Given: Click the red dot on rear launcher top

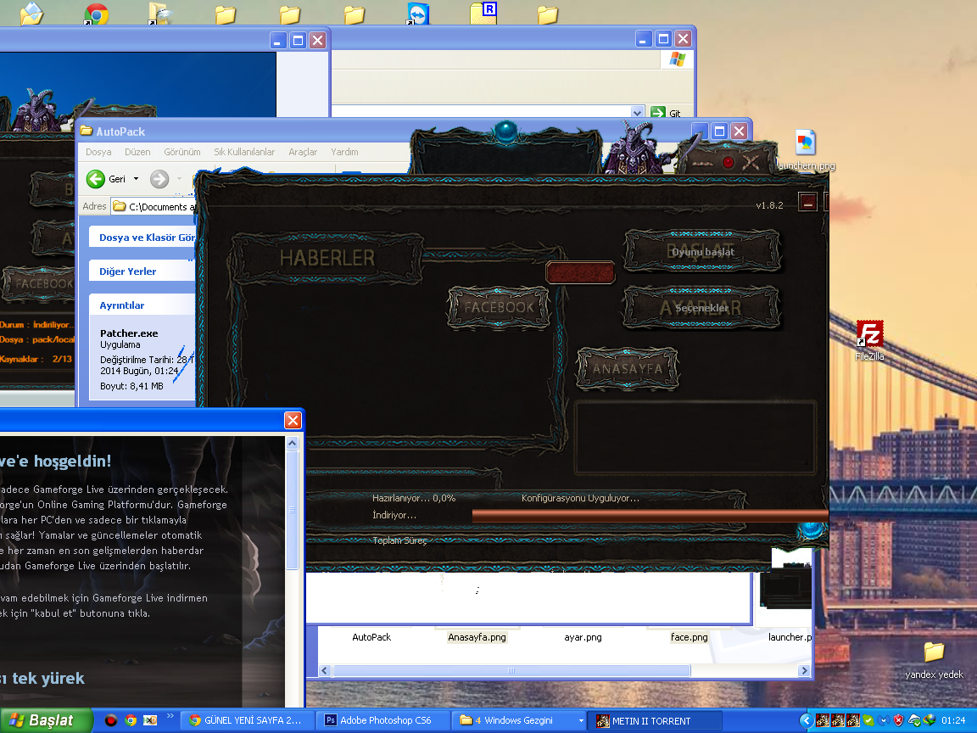Looking at the screenshot, I should tap(728, 162).
